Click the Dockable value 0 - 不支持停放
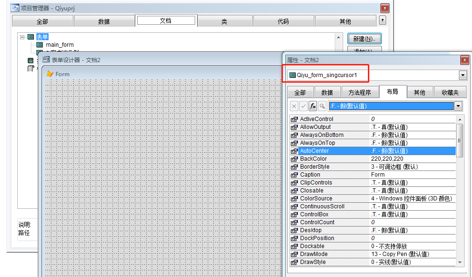Viewport: 472px width, 277px height. (389, 246)
